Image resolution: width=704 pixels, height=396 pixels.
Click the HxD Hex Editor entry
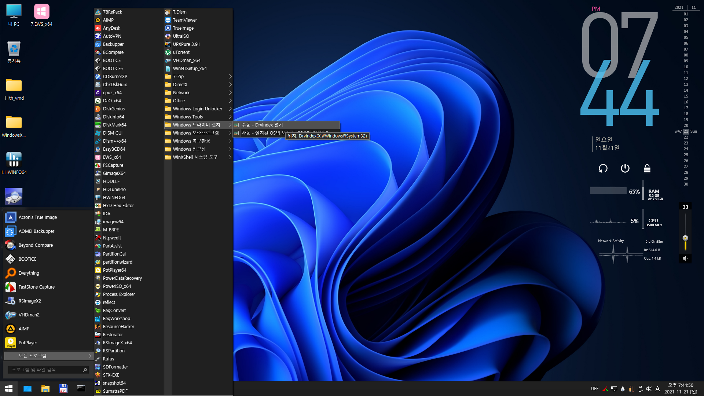coord(129,206)
